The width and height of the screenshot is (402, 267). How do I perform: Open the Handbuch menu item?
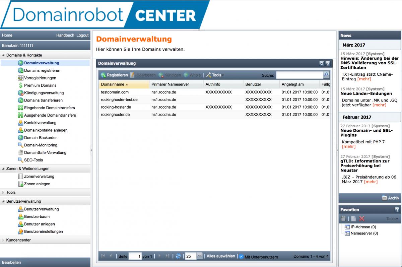[x=65, y=35]
